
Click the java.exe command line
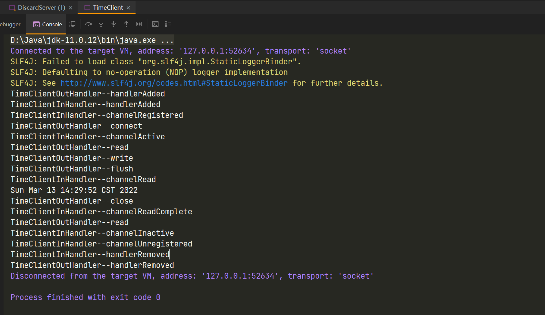92,40
